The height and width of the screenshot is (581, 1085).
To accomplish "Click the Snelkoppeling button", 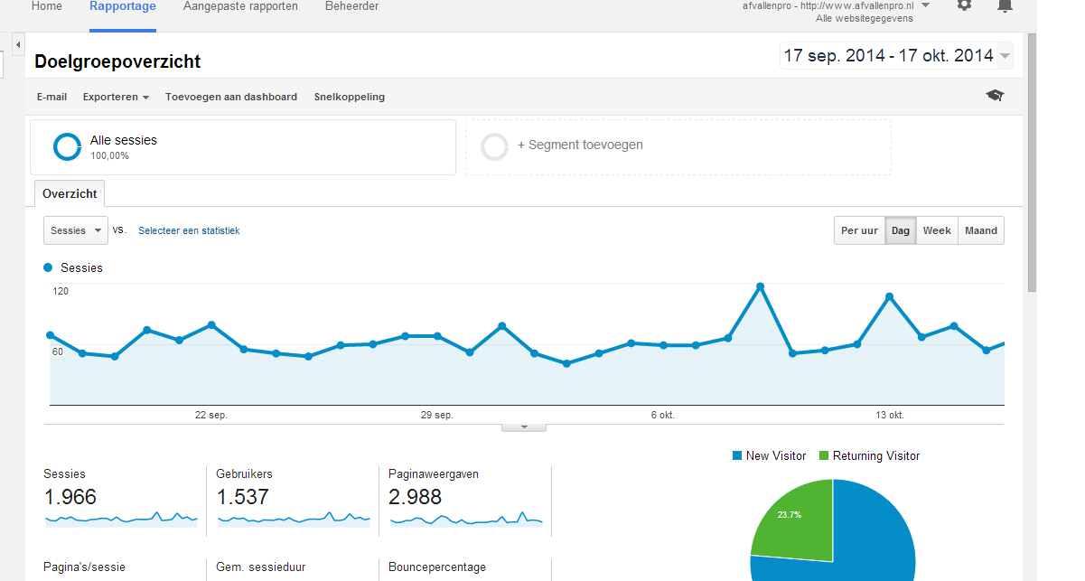I will [350, 97].
